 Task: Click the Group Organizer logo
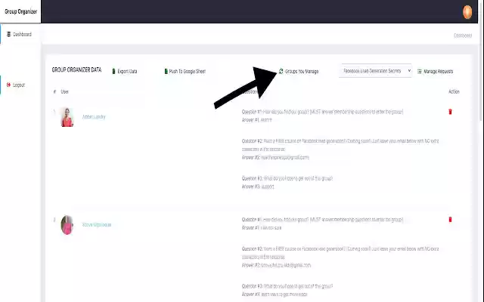[20, 11]
